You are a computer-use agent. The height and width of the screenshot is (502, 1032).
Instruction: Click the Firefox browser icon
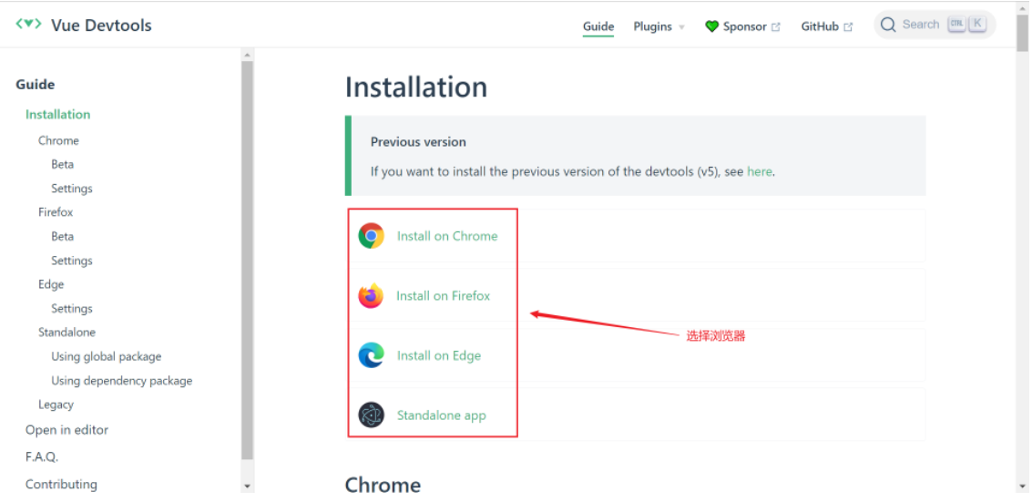pyautogui.click(x=371, y=296)
